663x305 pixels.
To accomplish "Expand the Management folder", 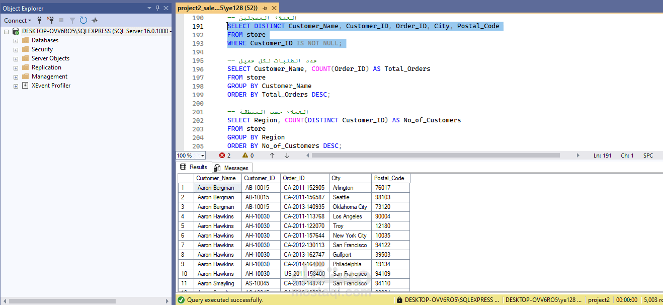I will coord(16,77).
